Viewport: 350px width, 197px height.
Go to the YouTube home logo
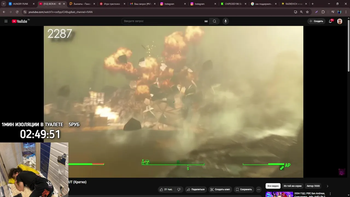coord(20,21)
